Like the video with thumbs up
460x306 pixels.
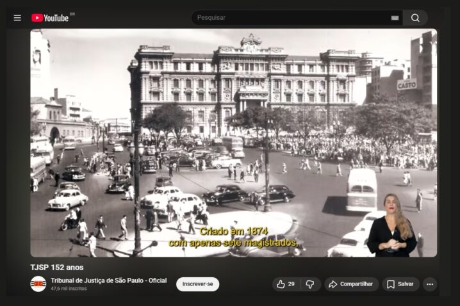click(x=281, y=284)
